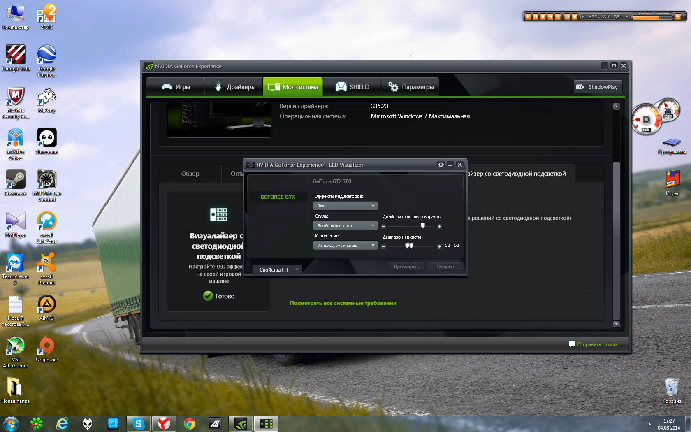Open Новая папка folder on desktop

tap(16, 390)
